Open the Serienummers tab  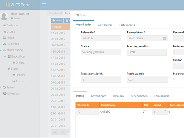pos(139,96)
